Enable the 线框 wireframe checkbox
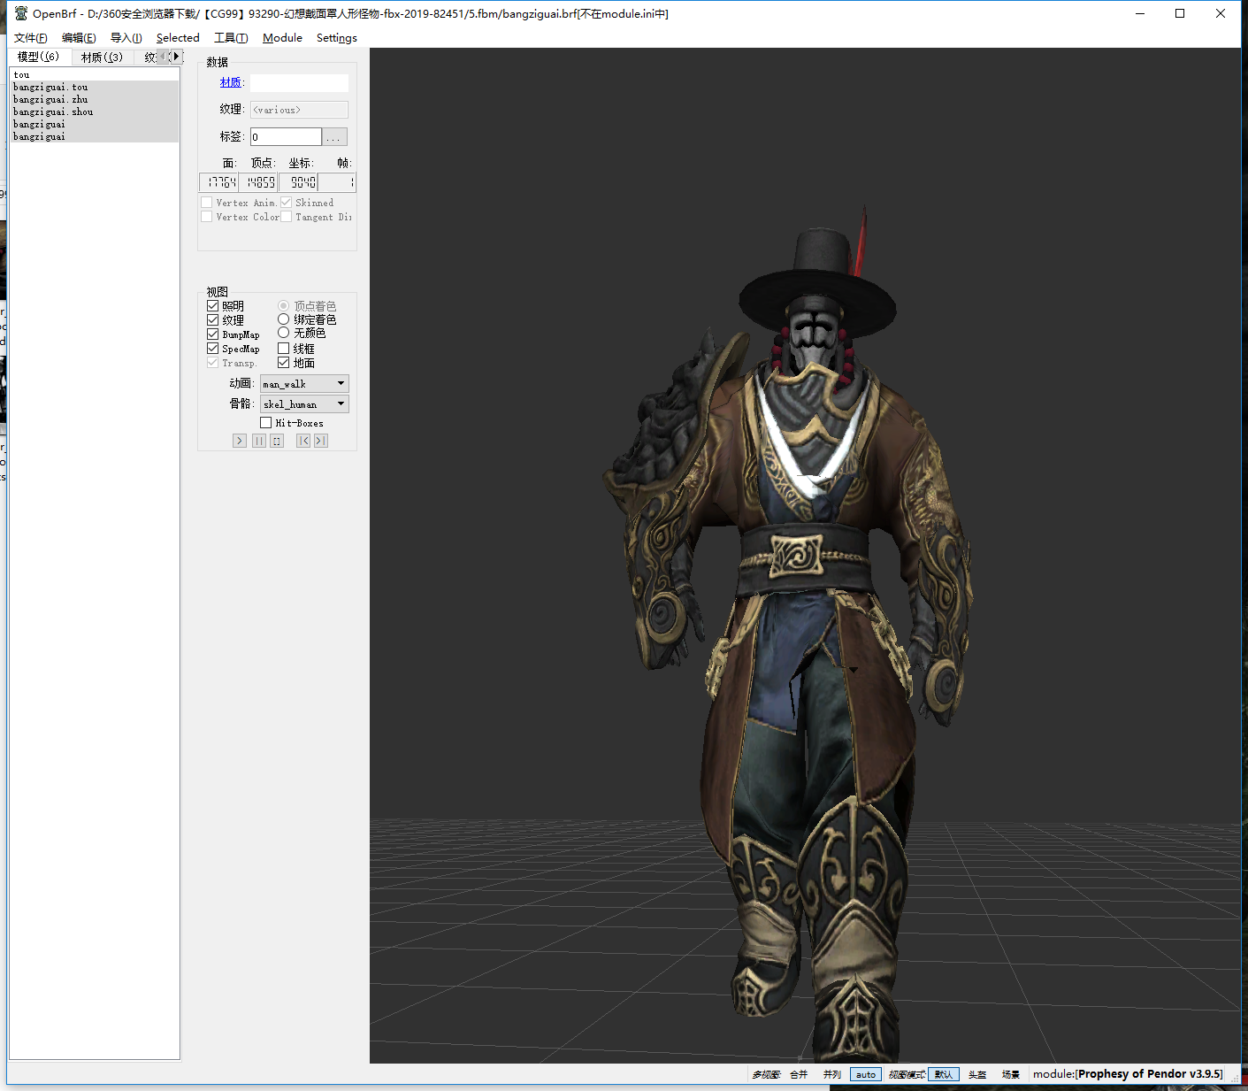This screenshot has width=1248, height=1091. [283, 349]
